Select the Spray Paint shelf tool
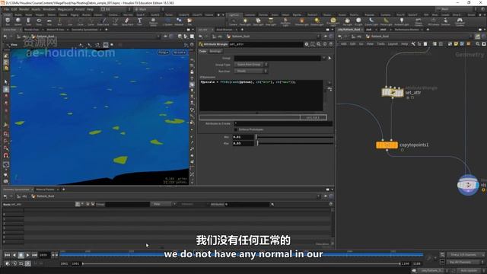Viewport: 487px width, 274px height. [x=127, y=21]
